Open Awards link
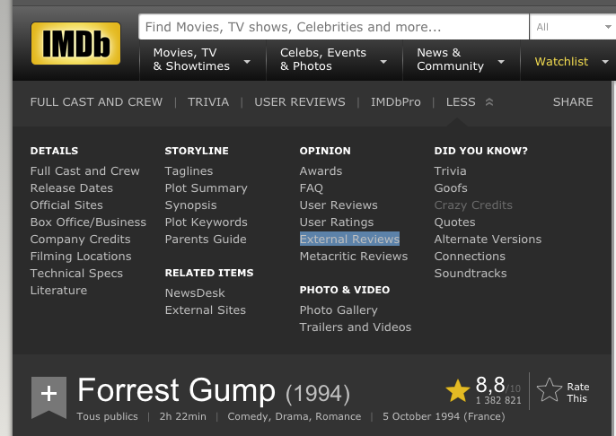Viewport: 616px width, 436px height. click(x=321, y=171)
